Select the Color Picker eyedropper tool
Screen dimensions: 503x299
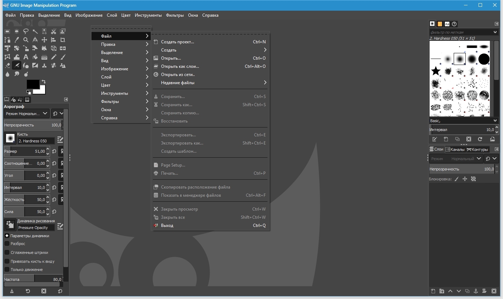(17, 40)
